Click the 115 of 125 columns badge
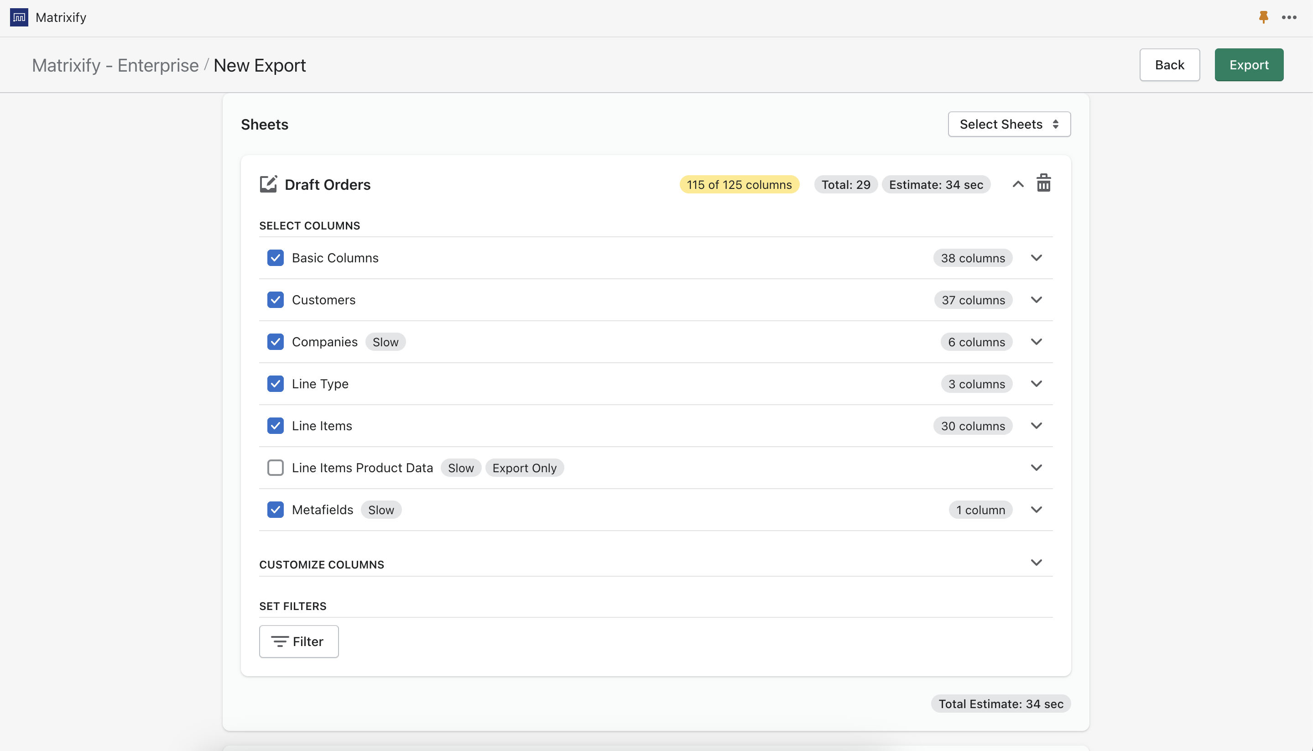 (x=739, y=185)
